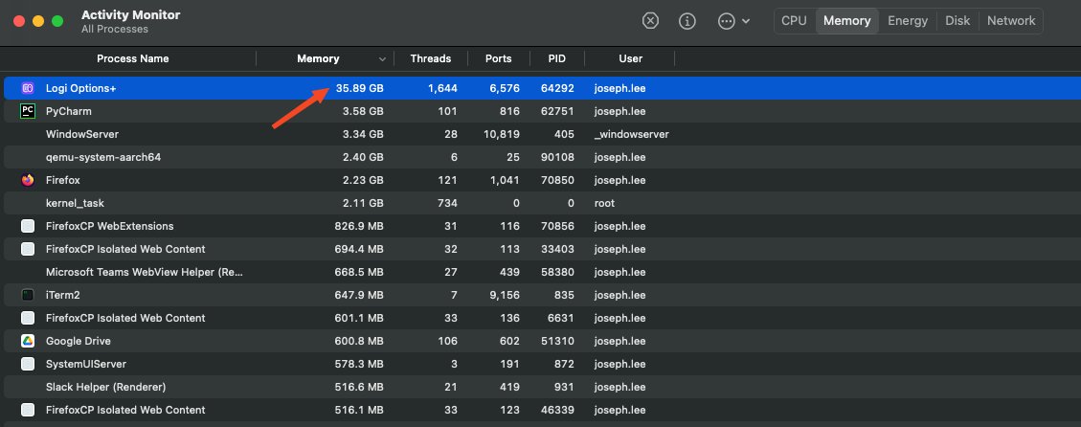Toggle Memory column sort order chevron
This screenshot has width=1081, height=427.
383,59
